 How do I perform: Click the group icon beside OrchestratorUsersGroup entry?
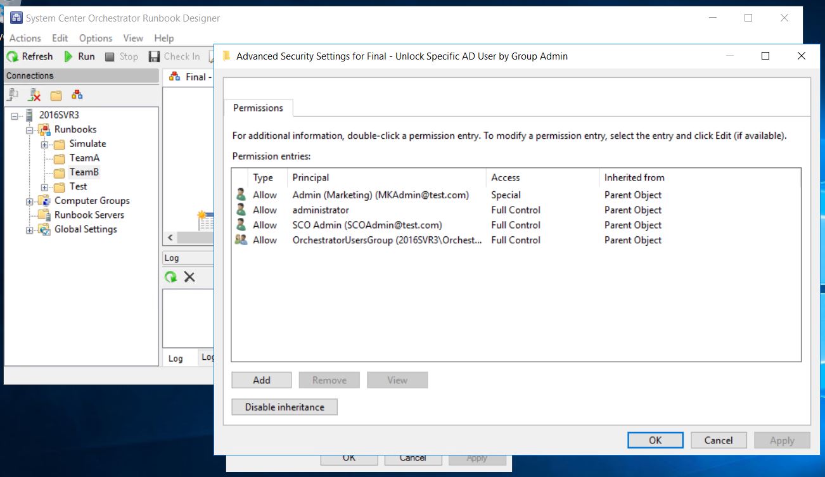pos(241,240)
